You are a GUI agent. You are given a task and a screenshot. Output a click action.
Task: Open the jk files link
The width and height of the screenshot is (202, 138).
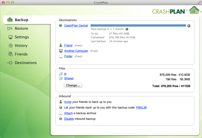point(65,74)
